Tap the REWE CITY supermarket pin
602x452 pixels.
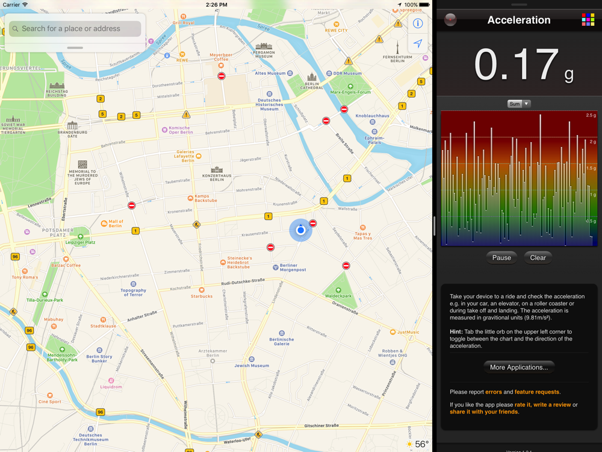(337, 24)
